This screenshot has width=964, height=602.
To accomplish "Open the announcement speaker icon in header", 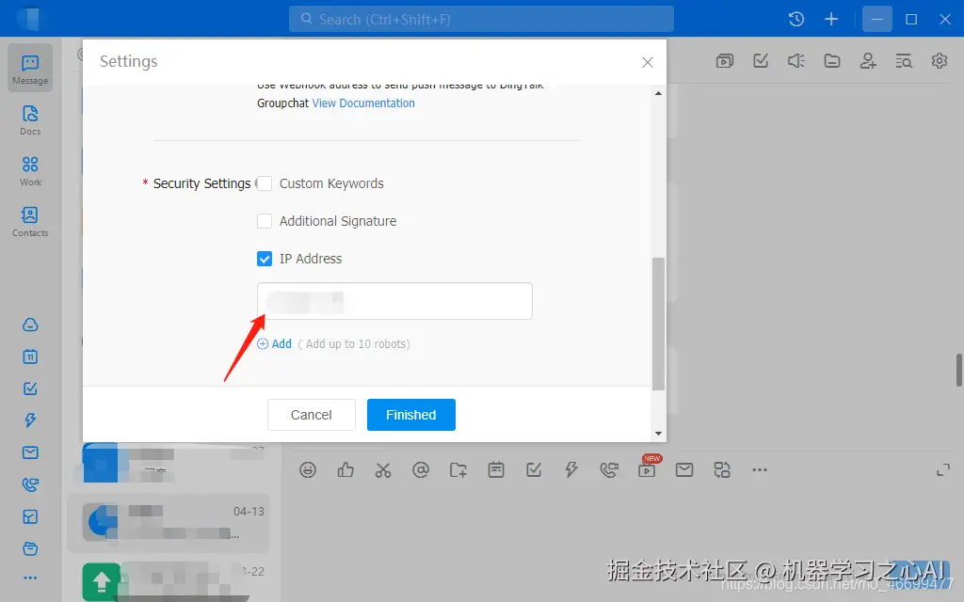I will tap(796, 61).
